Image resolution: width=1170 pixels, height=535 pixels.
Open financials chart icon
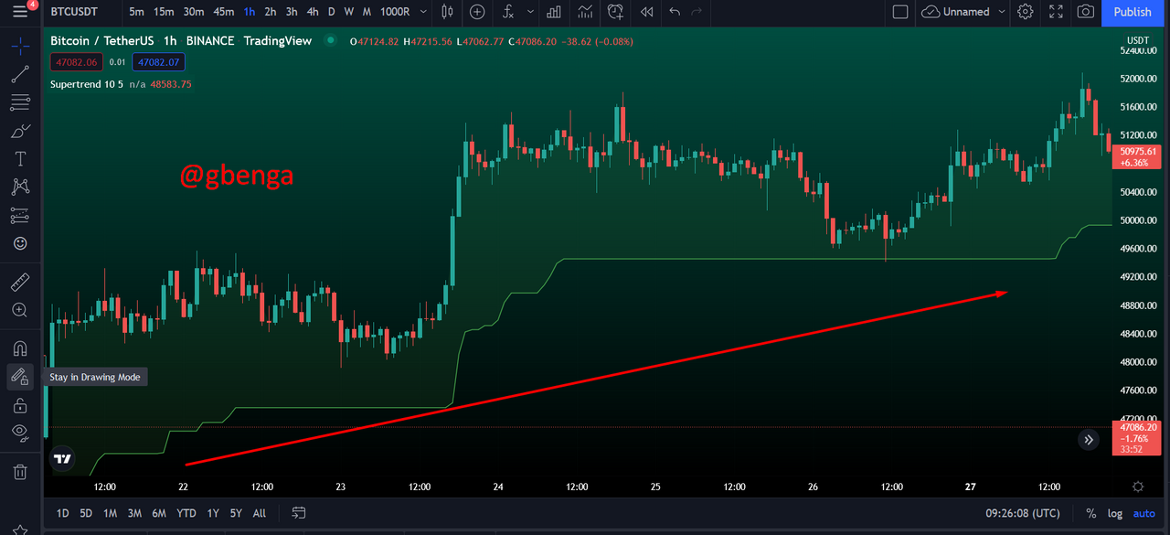pyautogui.click(x=585, y=12)
